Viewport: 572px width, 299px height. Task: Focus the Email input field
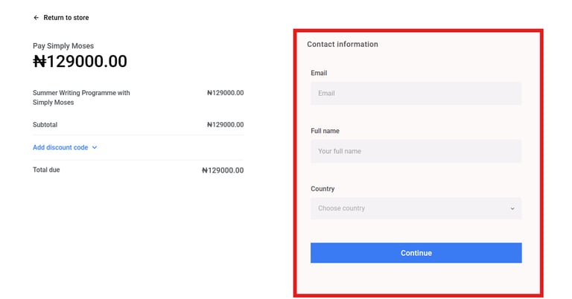416,93
